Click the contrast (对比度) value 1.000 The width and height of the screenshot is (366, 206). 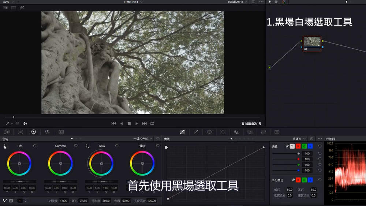click(x=63, y=201)
